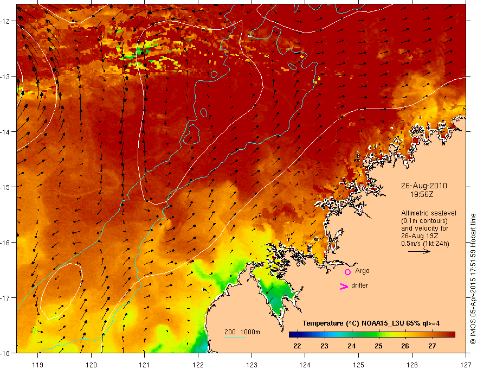
Task: Click the magenta Argo circle marker in legend
Action: click(x=347, y=272)
